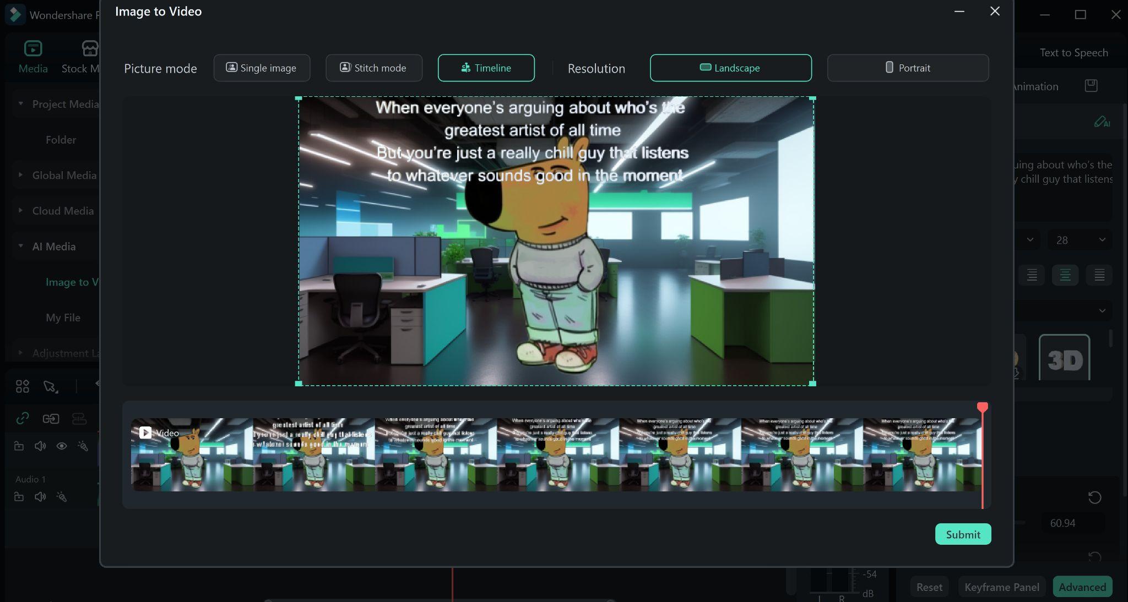Open the Media tab in main window

click(33, 57)
